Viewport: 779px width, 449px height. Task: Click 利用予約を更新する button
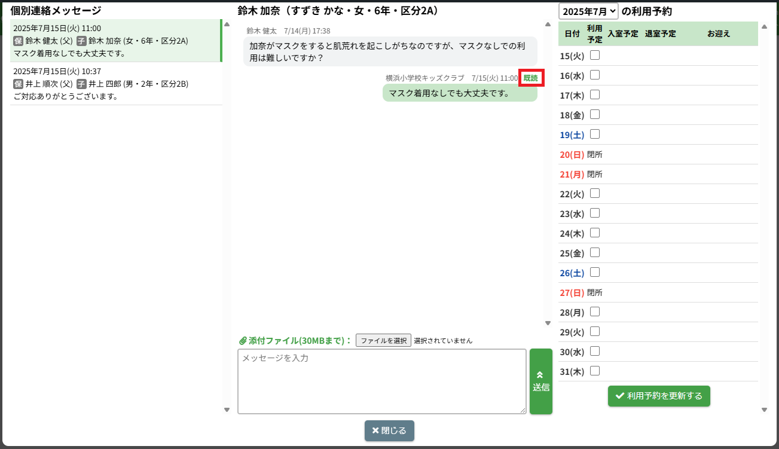[x=659, y=396]
